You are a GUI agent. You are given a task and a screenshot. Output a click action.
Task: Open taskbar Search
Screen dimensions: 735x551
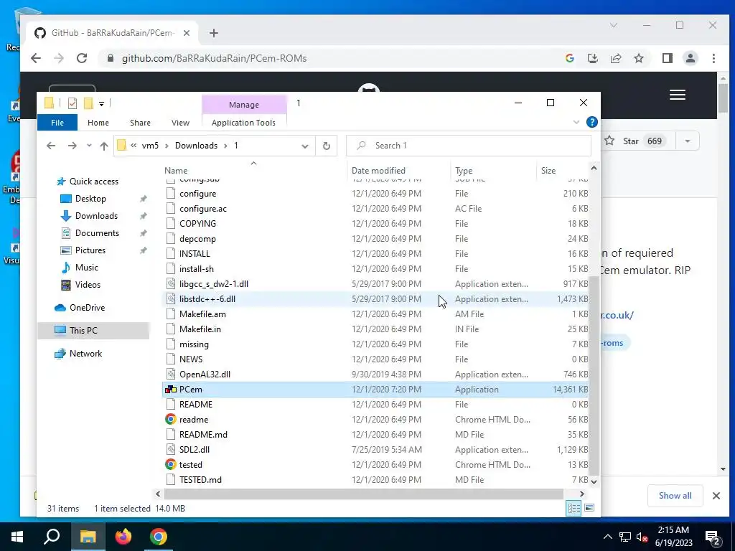(52, 537)
